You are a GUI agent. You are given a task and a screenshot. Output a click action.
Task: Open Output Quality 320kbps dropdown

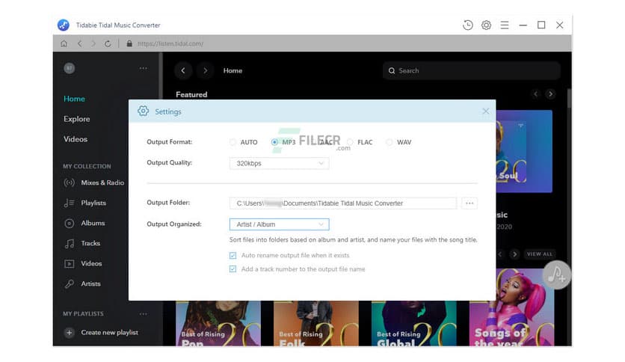(279, 164)
